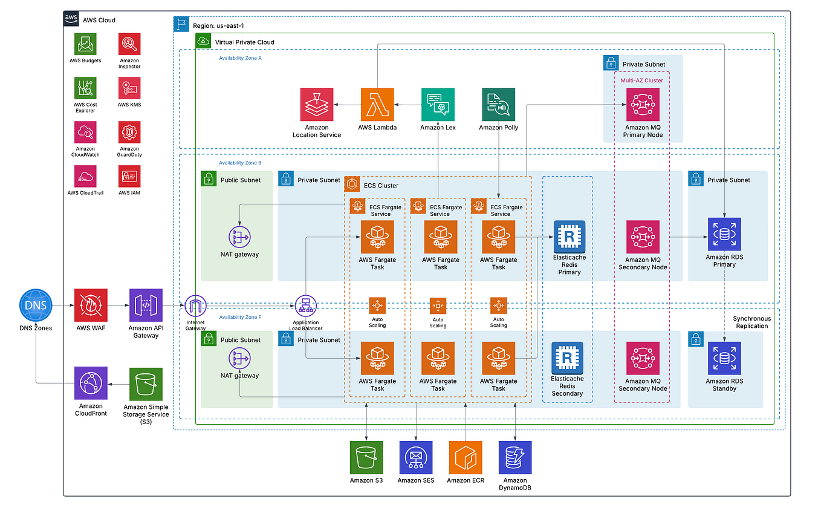The height and width of the screenshot is (507, 821).
Task: Click the Synchronous Replication label
Action: tap(751, 322)
